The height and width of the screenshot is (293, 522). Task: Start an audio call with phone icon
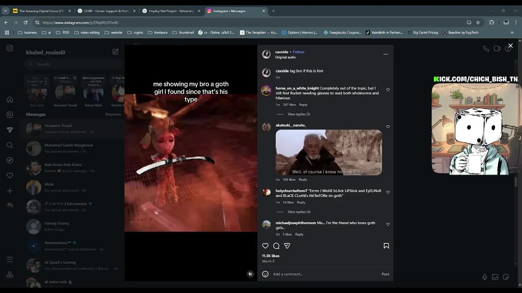point(486,48)
